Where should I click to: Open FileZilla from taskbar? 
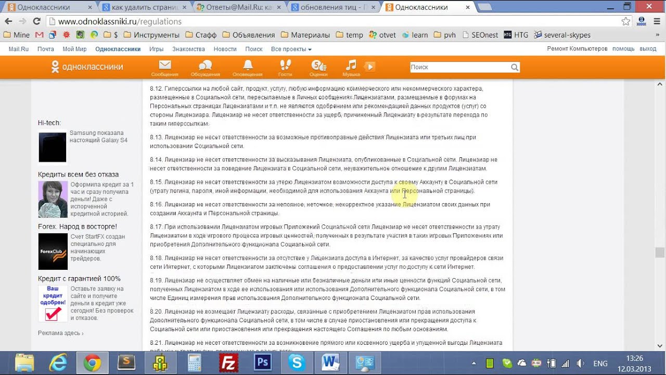click(228, 363)
